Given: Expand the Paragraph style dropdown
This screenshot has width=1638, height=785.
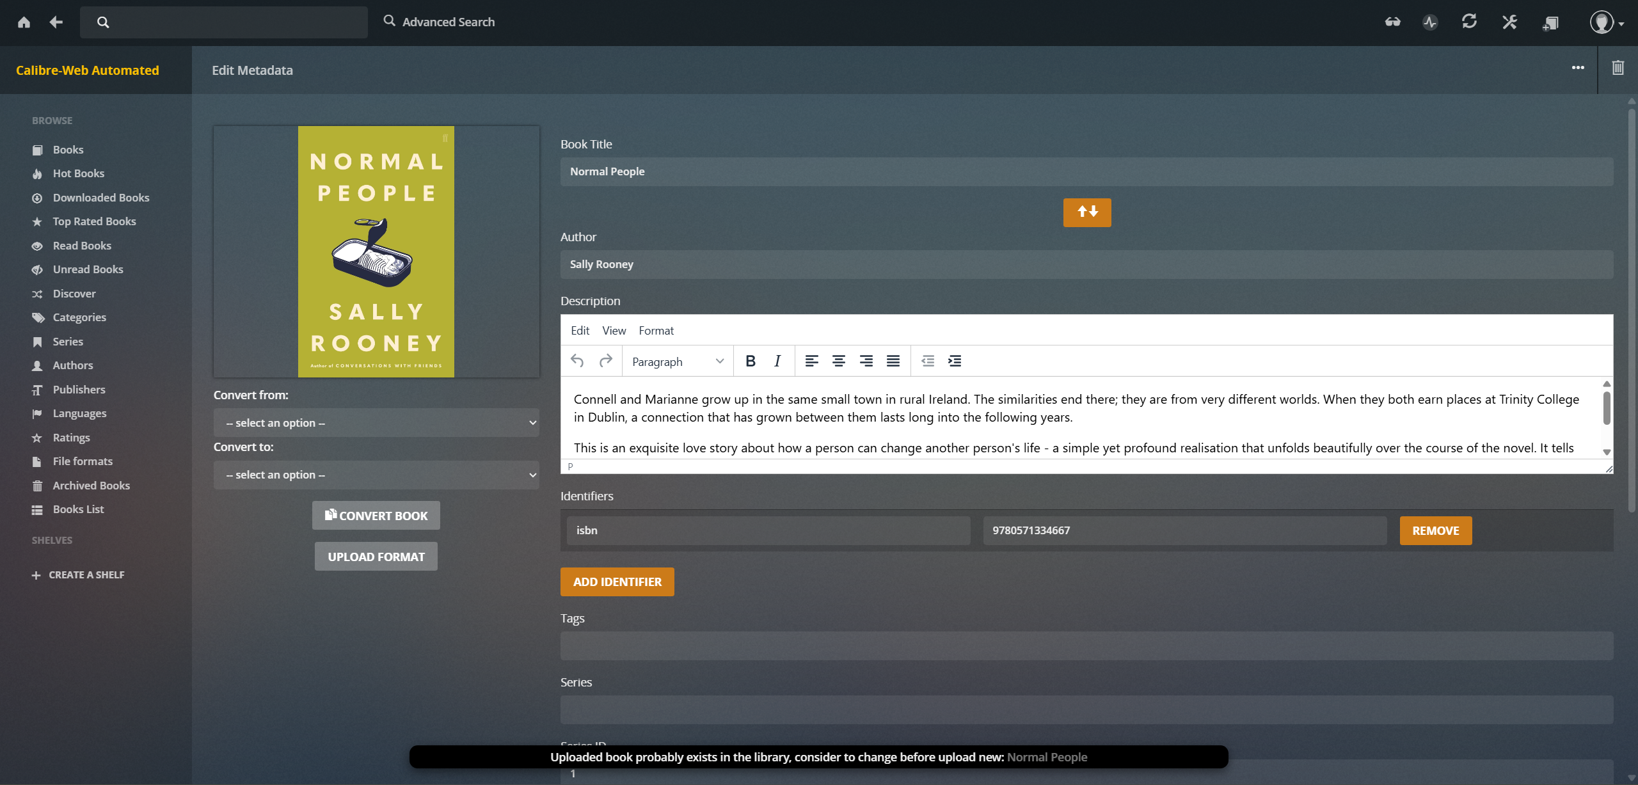Looking at the screenshot, I should pos(678,361).
